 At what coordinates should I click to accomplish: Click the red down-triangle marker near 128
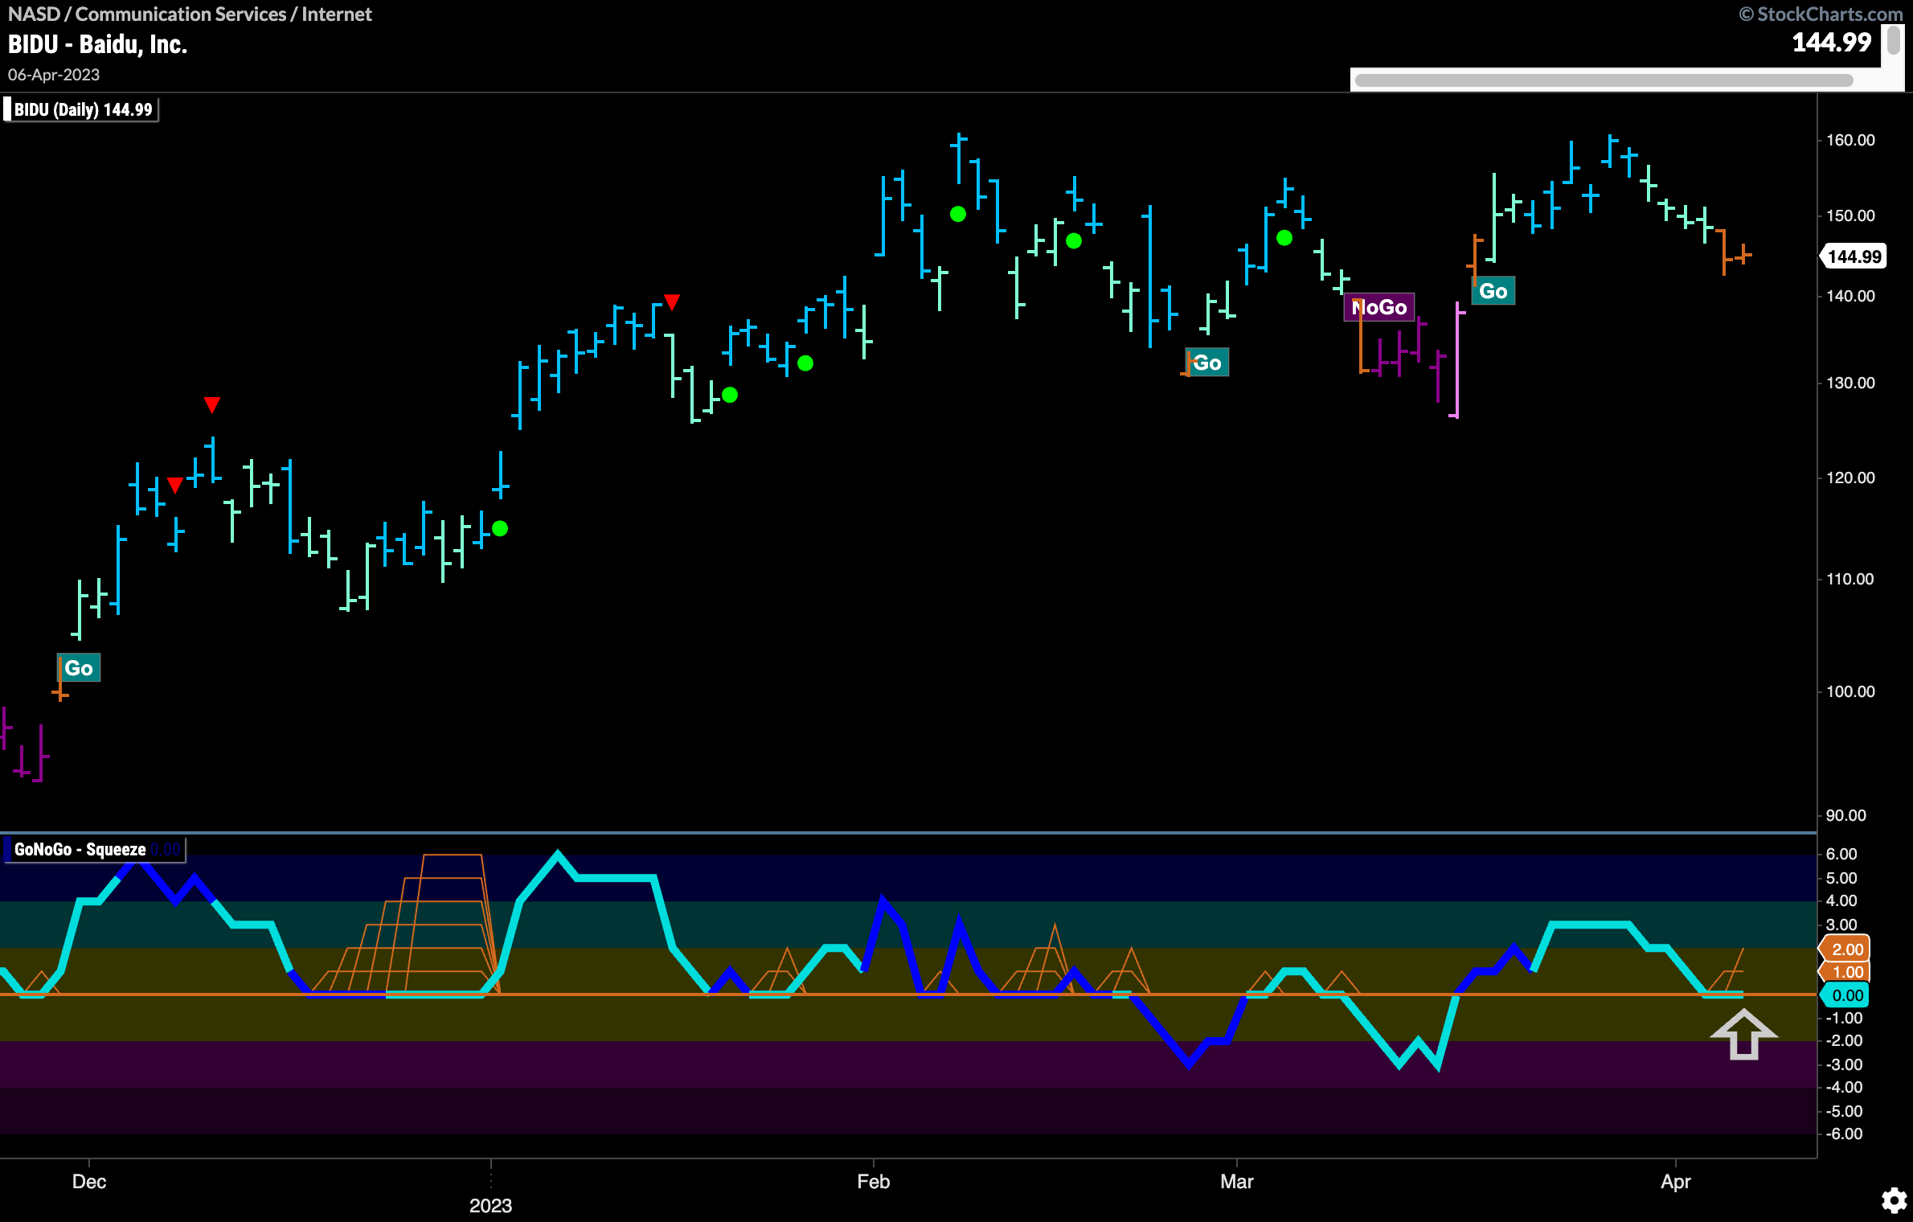(x=211, y=404)
